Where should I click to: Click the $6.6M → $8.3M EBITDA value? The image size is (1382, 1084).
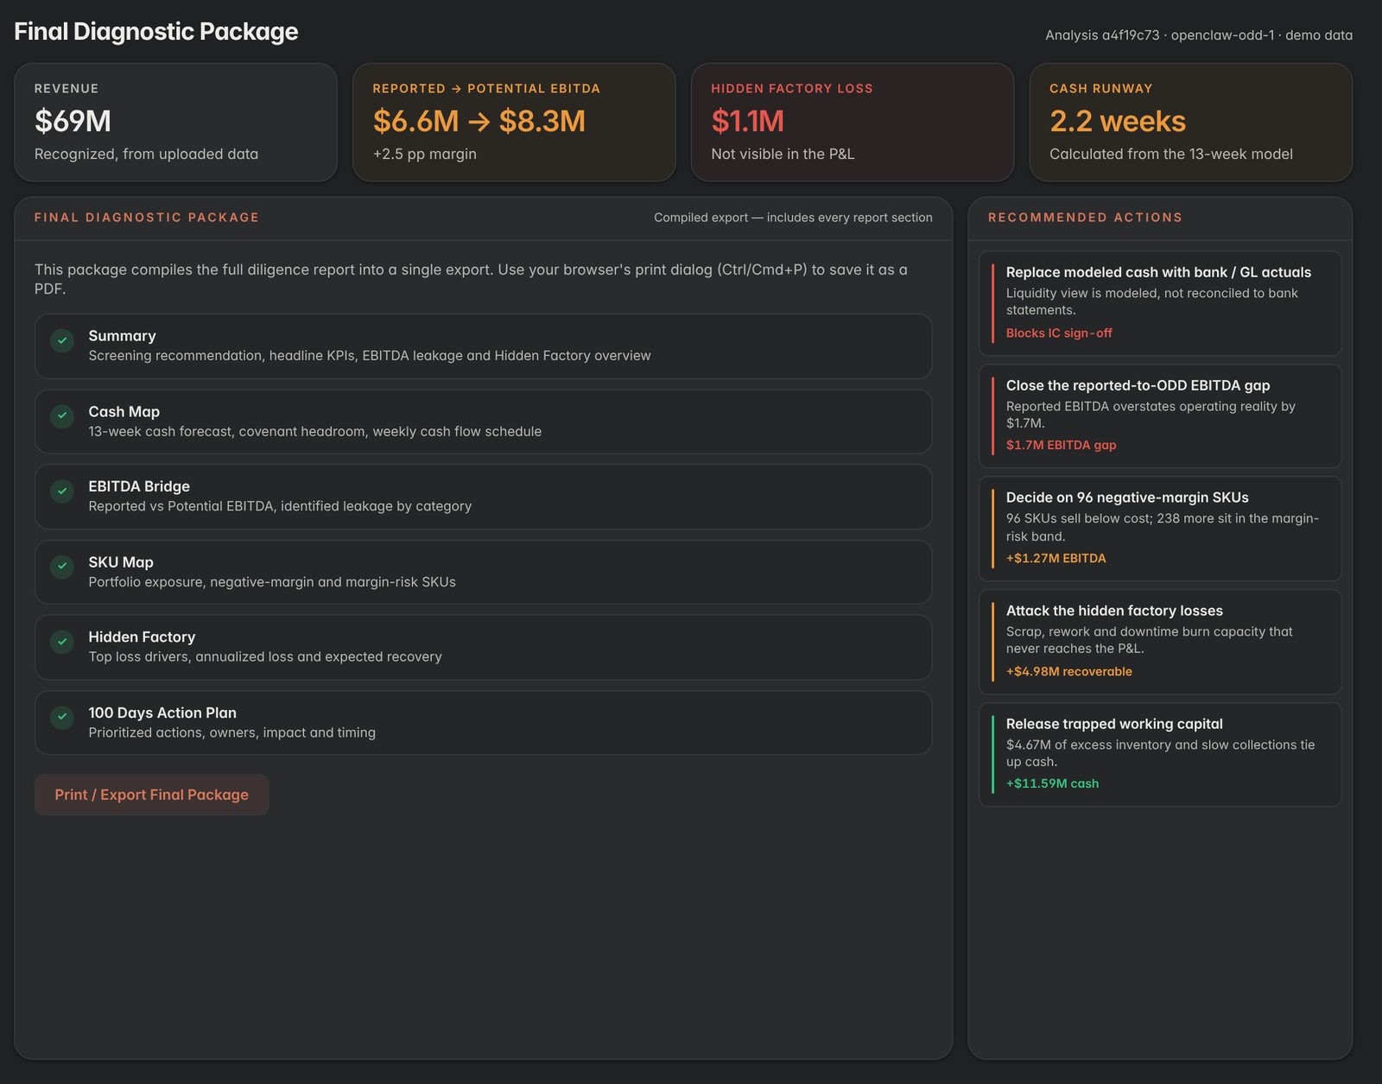pos(479,121)
